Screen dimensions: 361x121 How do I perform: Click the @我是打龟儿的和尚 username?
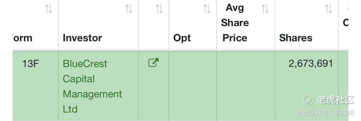pyautogui.click(x=325, y=113)
